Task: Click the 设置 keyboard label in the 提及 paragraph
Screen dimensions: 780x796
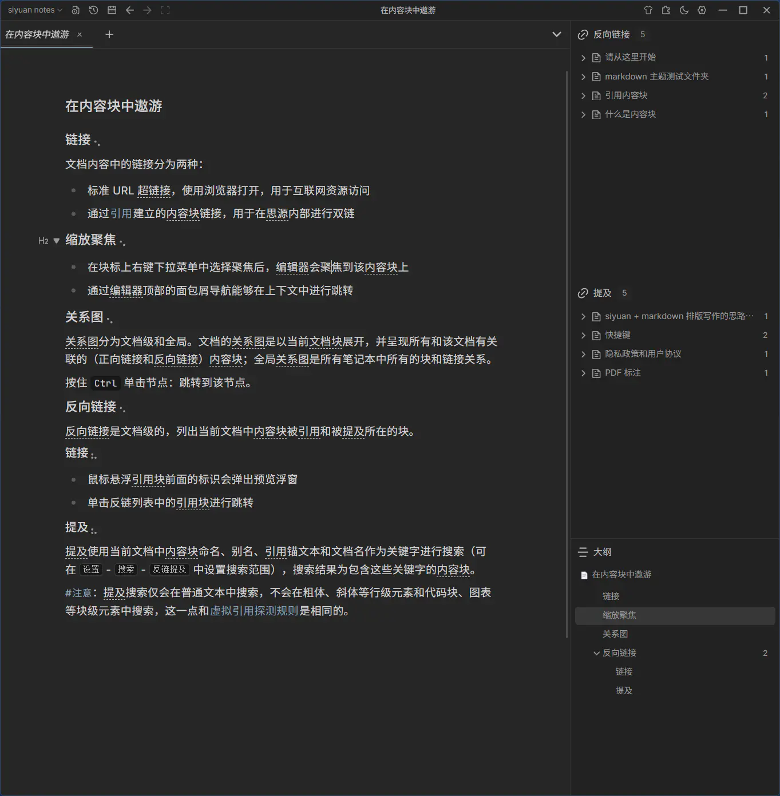Action: [90, 570]
